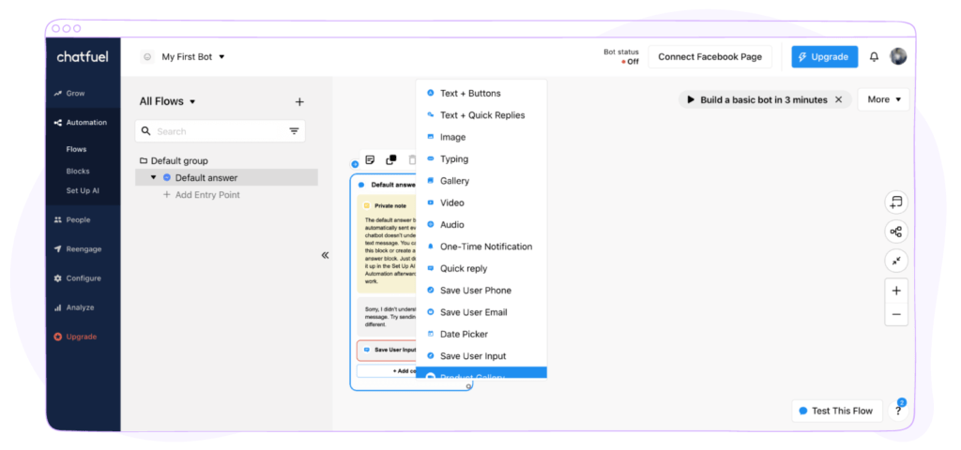Add a new flow with plus icon
Screen dimensions: 961x450
pos(299,101)
